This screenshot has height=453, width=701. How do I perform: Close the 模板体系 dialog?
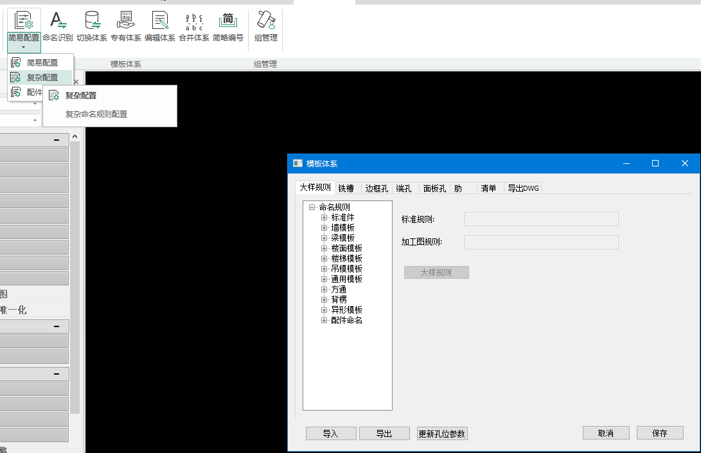pyautogui.click(x=685, y=163)
